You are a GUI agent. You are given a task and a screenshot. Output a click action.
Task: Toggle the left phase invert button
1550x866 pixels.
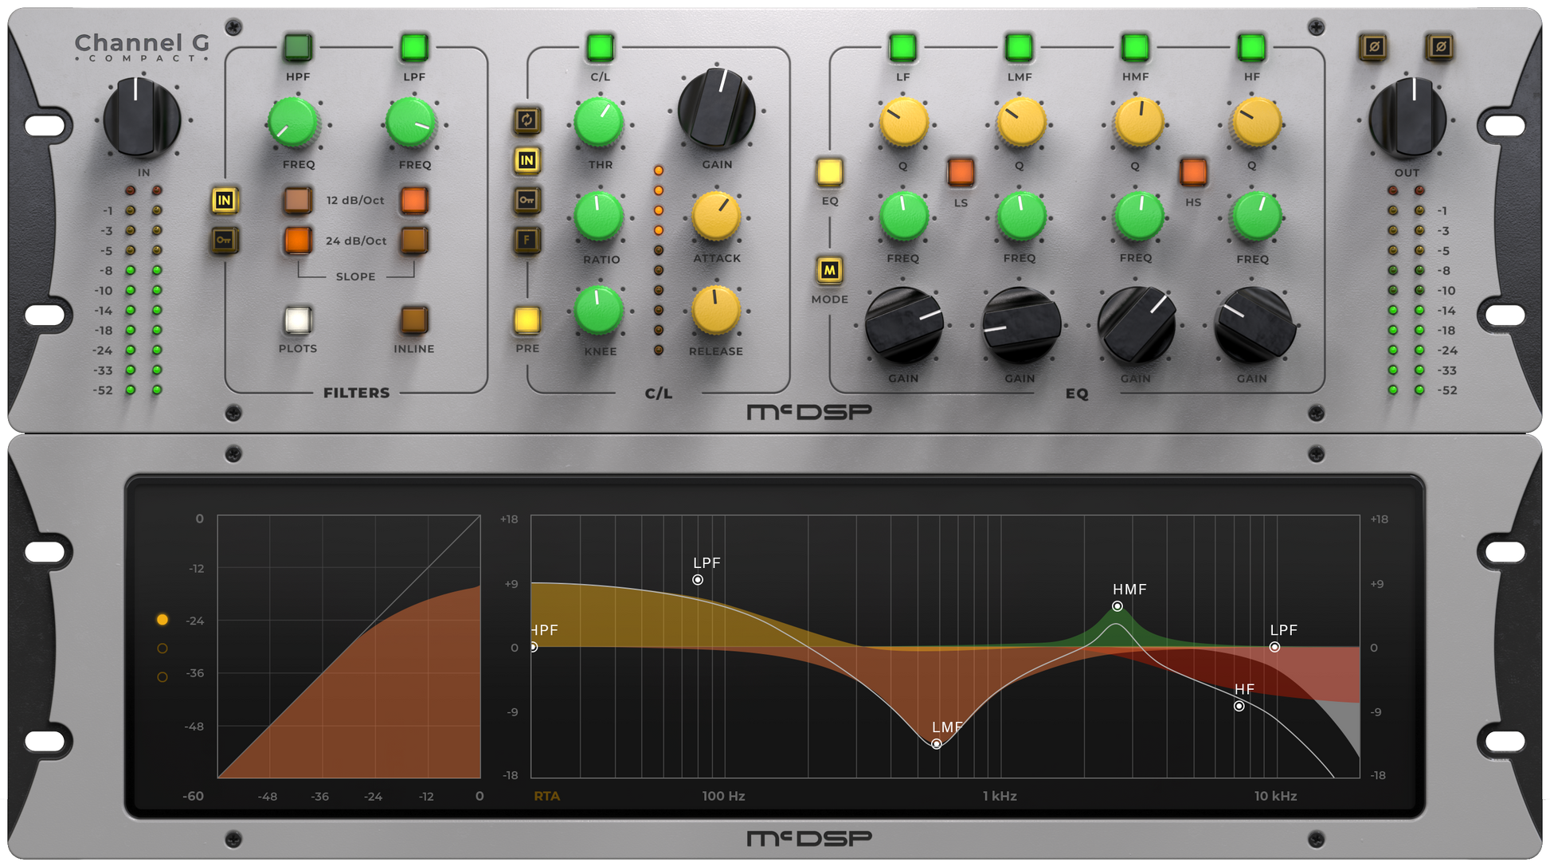(1373, 47)
